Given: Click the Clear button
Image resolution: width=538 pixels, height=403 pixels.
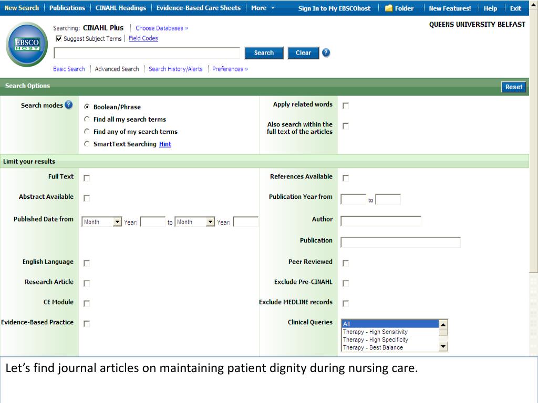Looking at the screenshot, I should (x=303, y=53).
